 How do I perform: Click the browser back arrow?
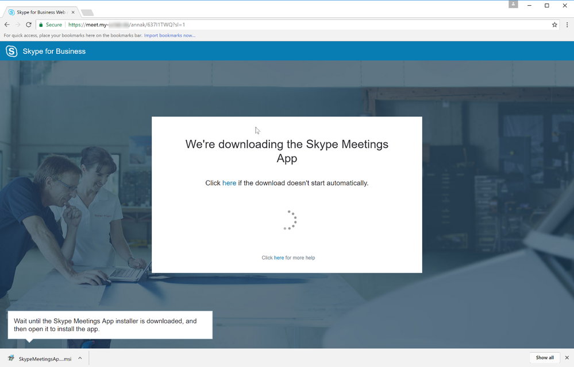[x=7, y=25]
